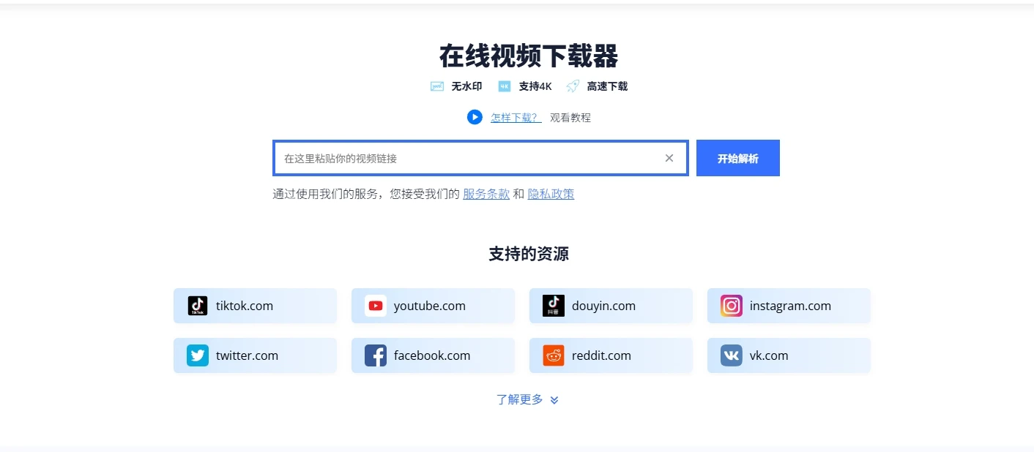Select the reddit.com label
Viewport: 1034px width, 452px height.
[602, 355]
